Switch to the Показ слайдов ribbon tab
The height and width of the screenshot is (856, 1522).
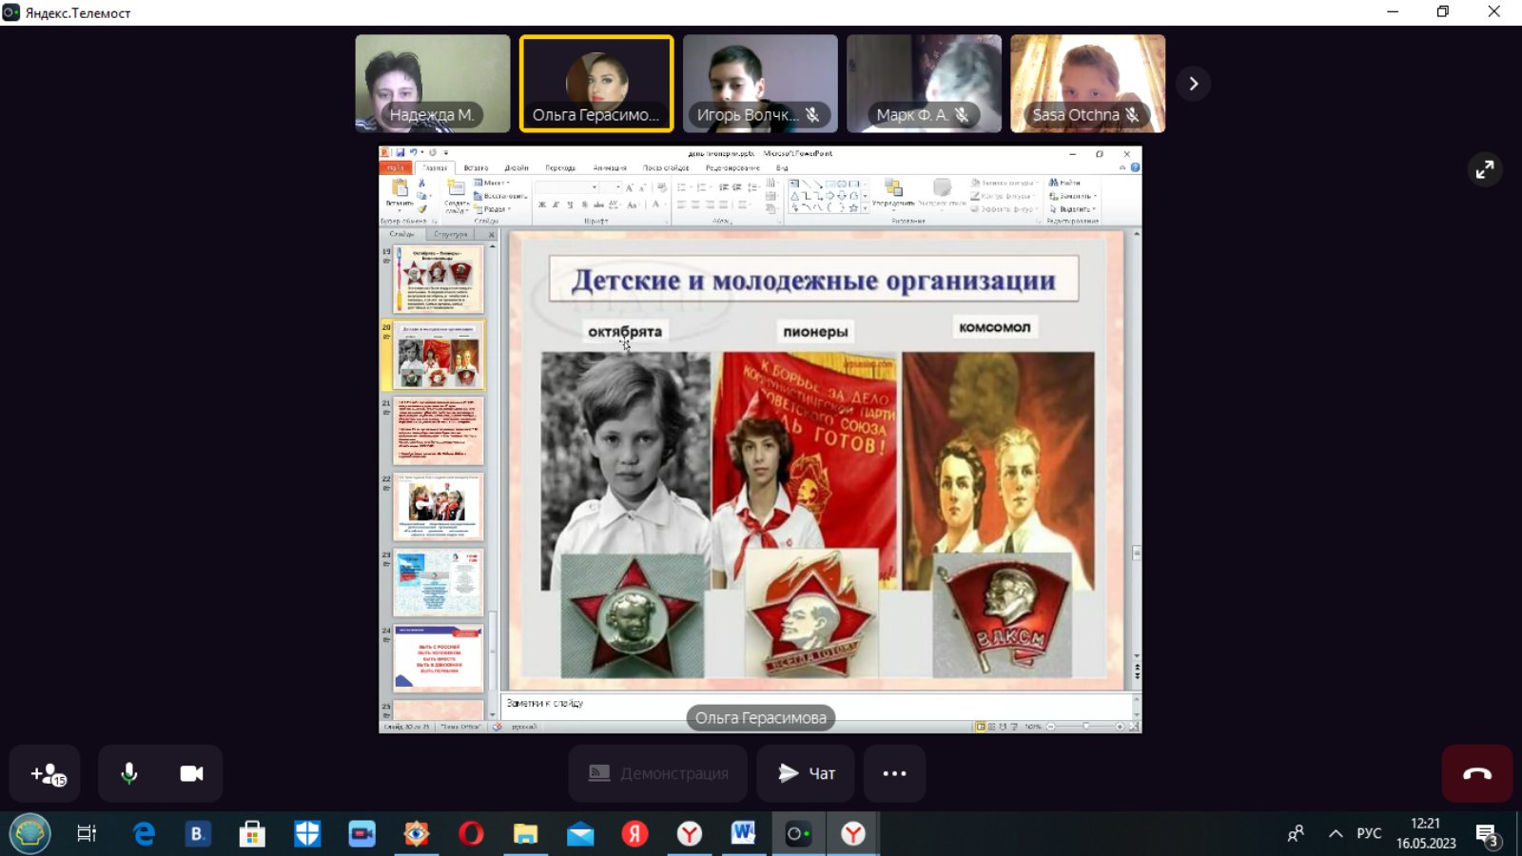coord(665,168)
